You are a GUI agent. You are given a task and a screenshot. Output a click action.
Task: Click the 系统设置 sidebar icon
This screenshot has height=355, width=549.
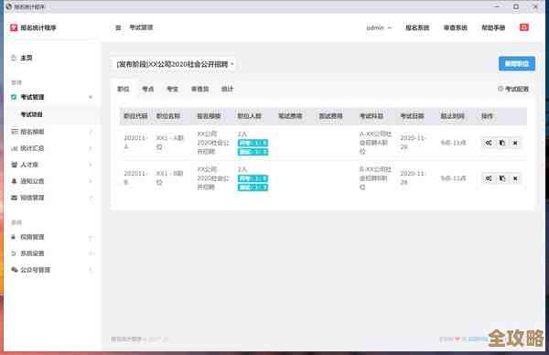click(14, 253)
